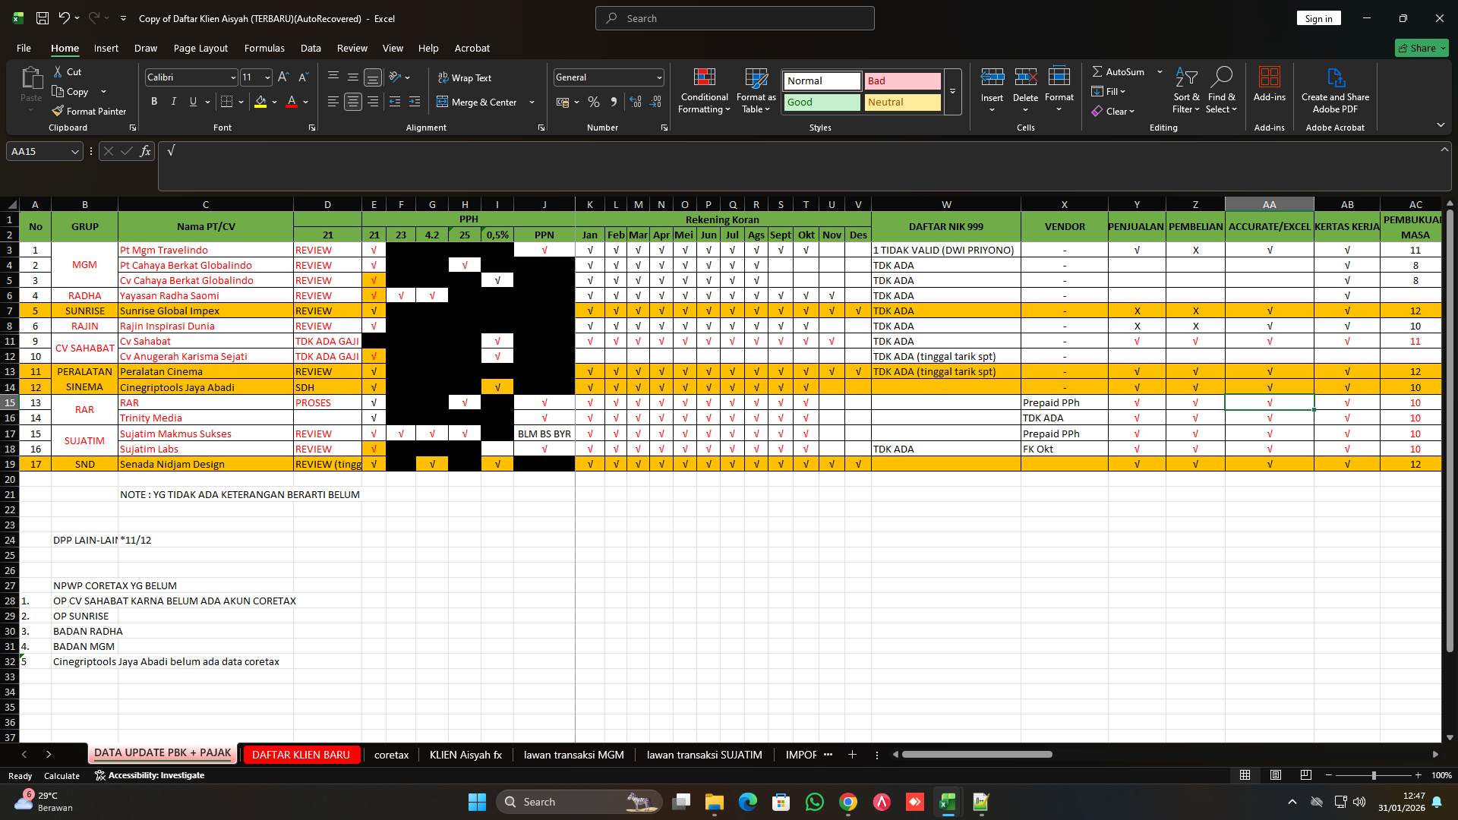Screen dimensions: 1458x820
Task: Select Create and Share Adobe PDF
Action: pyautogui.click(x=1335, y=90)
